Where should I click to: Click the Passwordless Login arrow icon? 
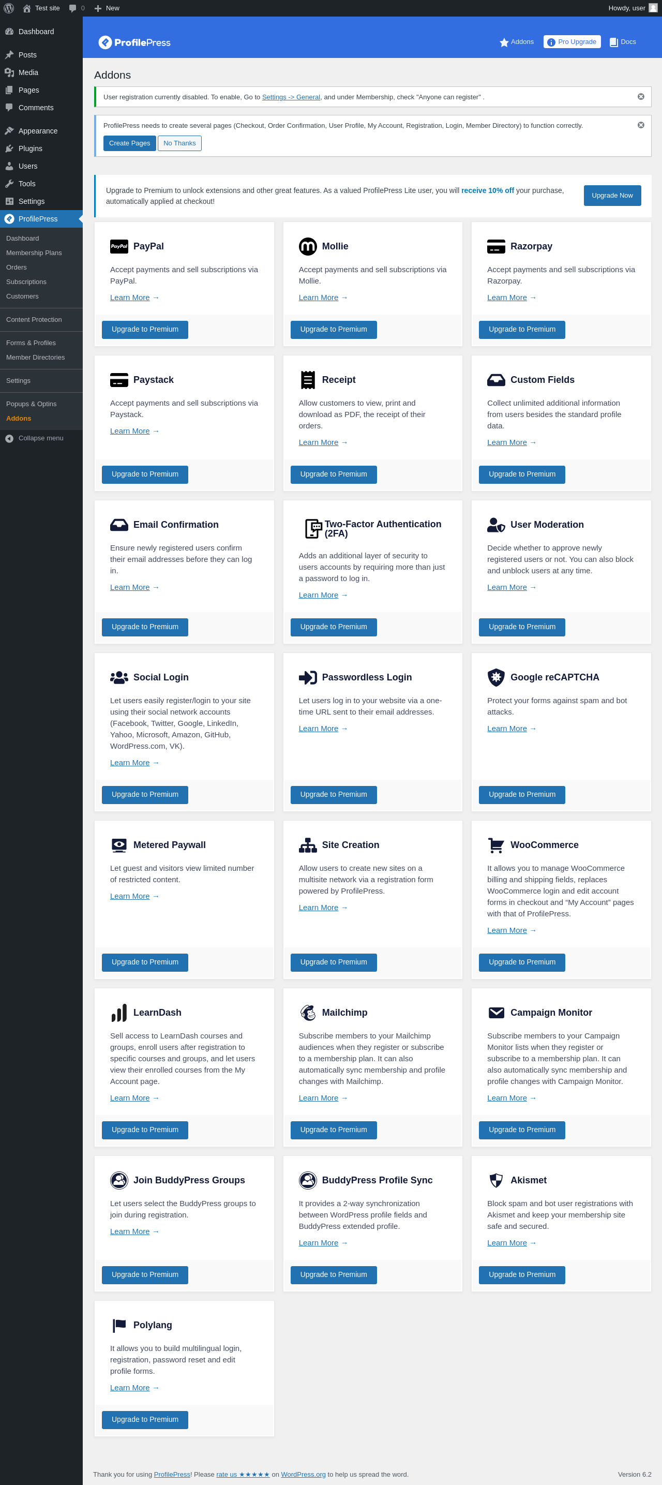308,677
